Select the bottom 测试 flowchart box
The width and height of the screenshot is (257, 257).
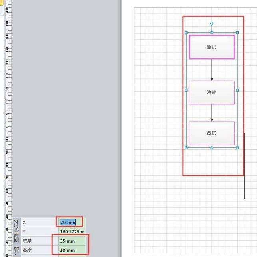coord(212,133)
